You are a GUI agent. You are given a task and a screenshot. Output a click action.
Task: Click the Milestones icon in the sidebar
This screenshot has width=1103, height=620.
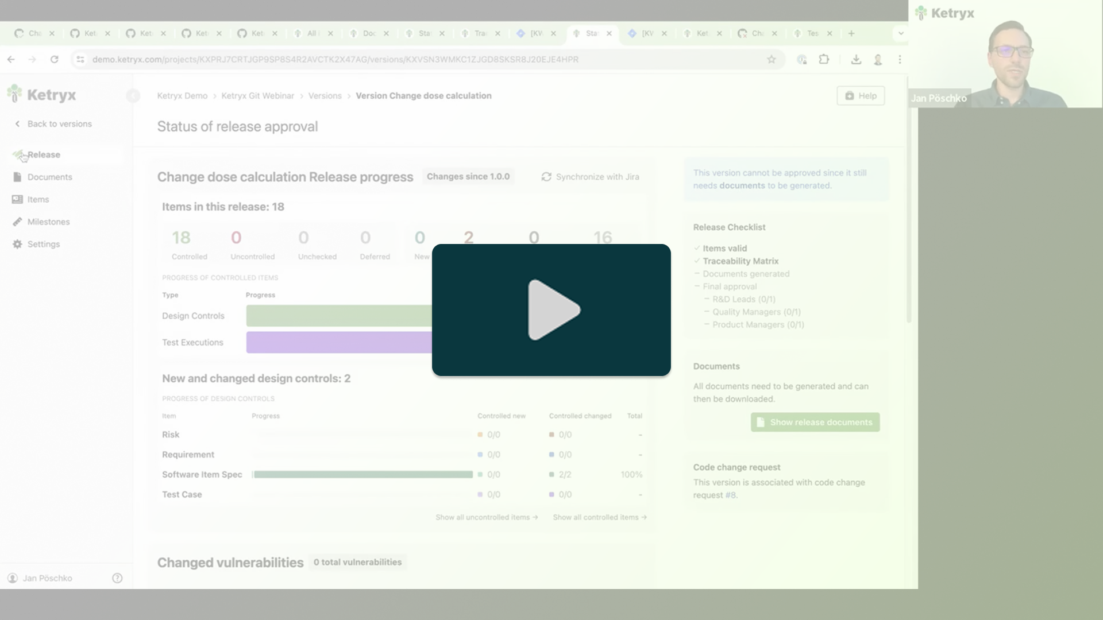pos(17,222)
